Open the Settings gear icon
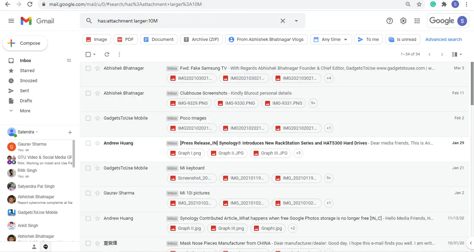Screen dimensions: 474x252 (403, 21)
